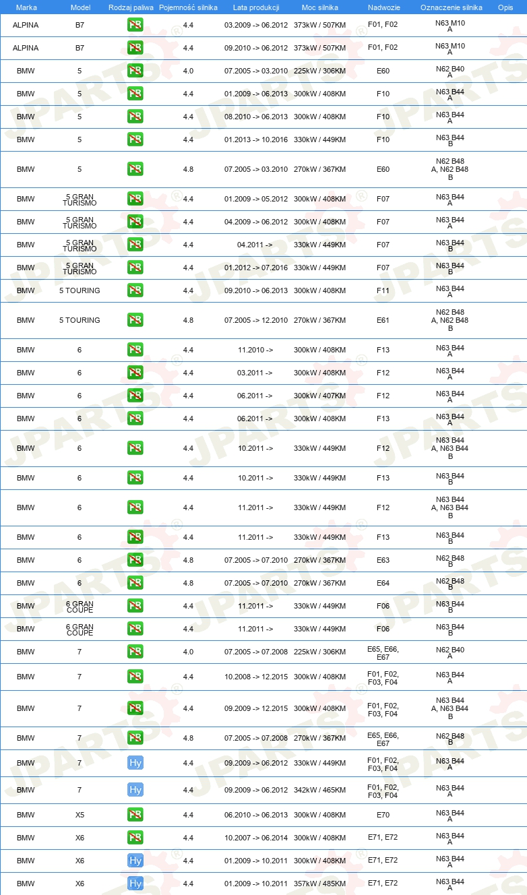Click petrol icon for BMW 5 4.0 E60
This screenshot has height=895, width=527.
coord(135,71)
